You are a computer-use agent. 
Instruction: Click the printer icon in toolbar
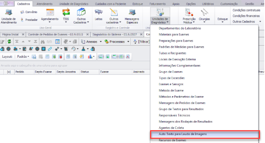(75, 42)
